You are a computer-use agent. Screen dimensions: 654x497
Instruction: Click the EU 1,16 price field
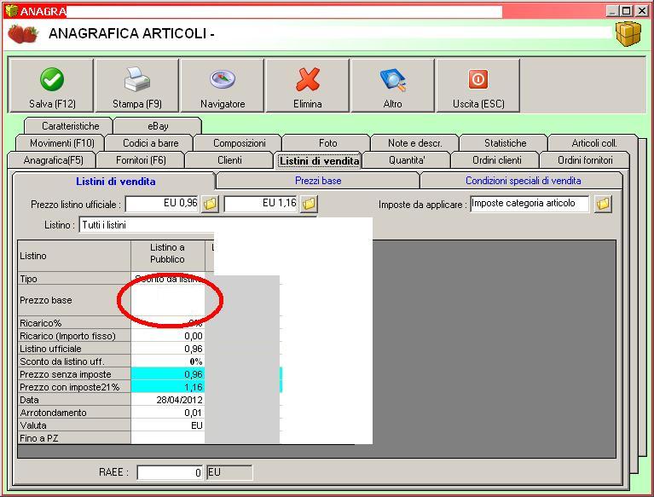261,204
